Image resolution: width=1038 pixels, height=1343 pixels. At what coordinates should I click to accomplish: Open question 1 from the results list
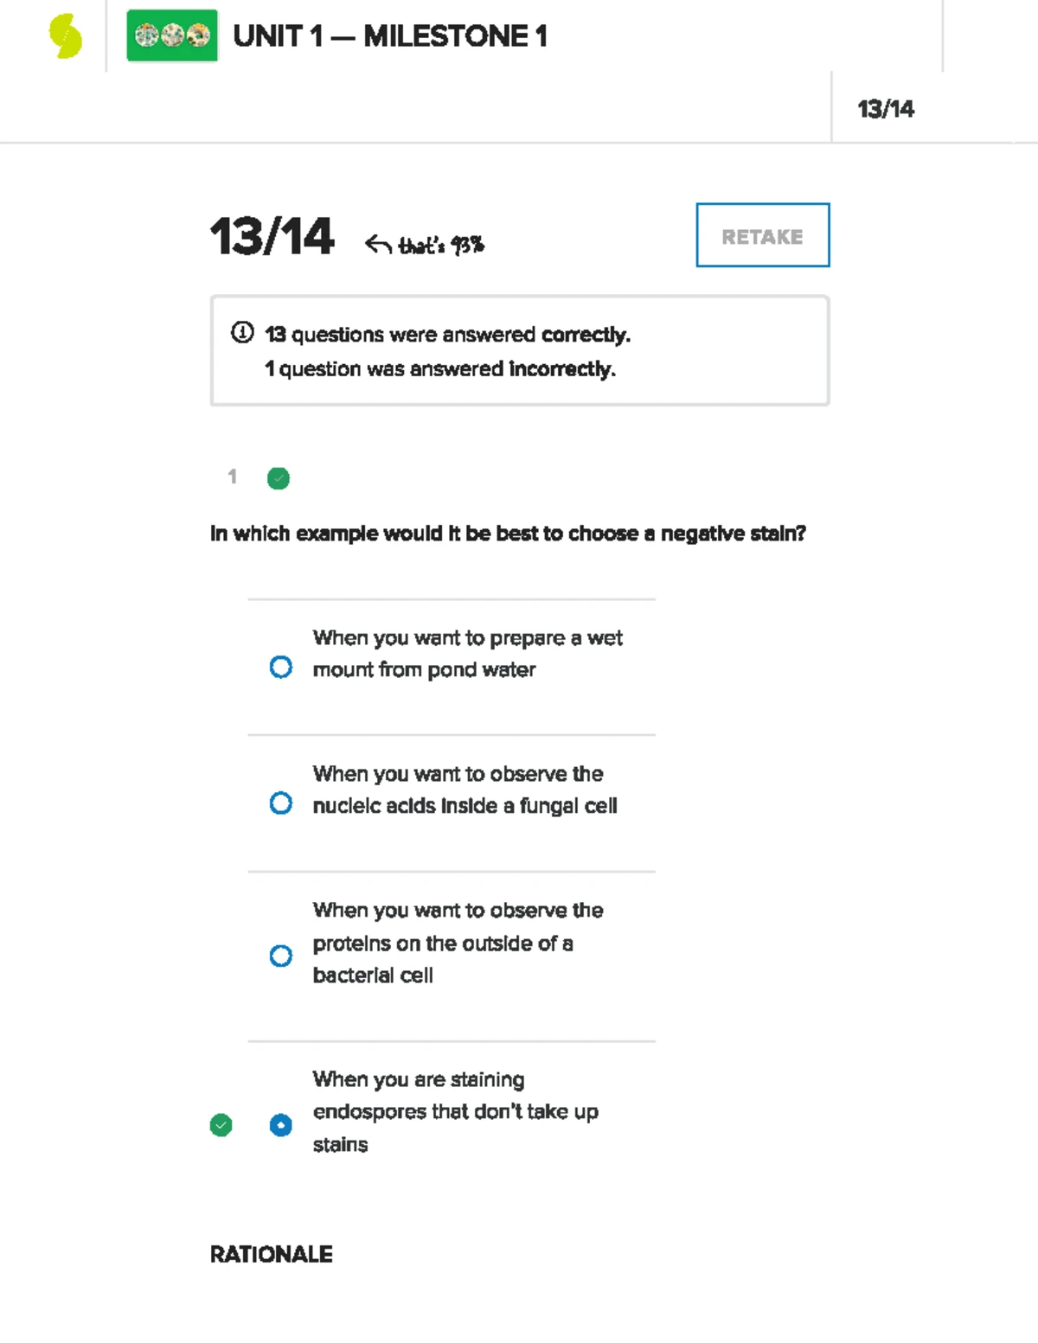(x=232, y=478)
